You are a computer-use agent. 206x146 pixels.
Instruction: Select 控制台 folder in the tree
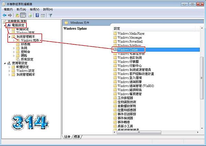click(25, 52)
